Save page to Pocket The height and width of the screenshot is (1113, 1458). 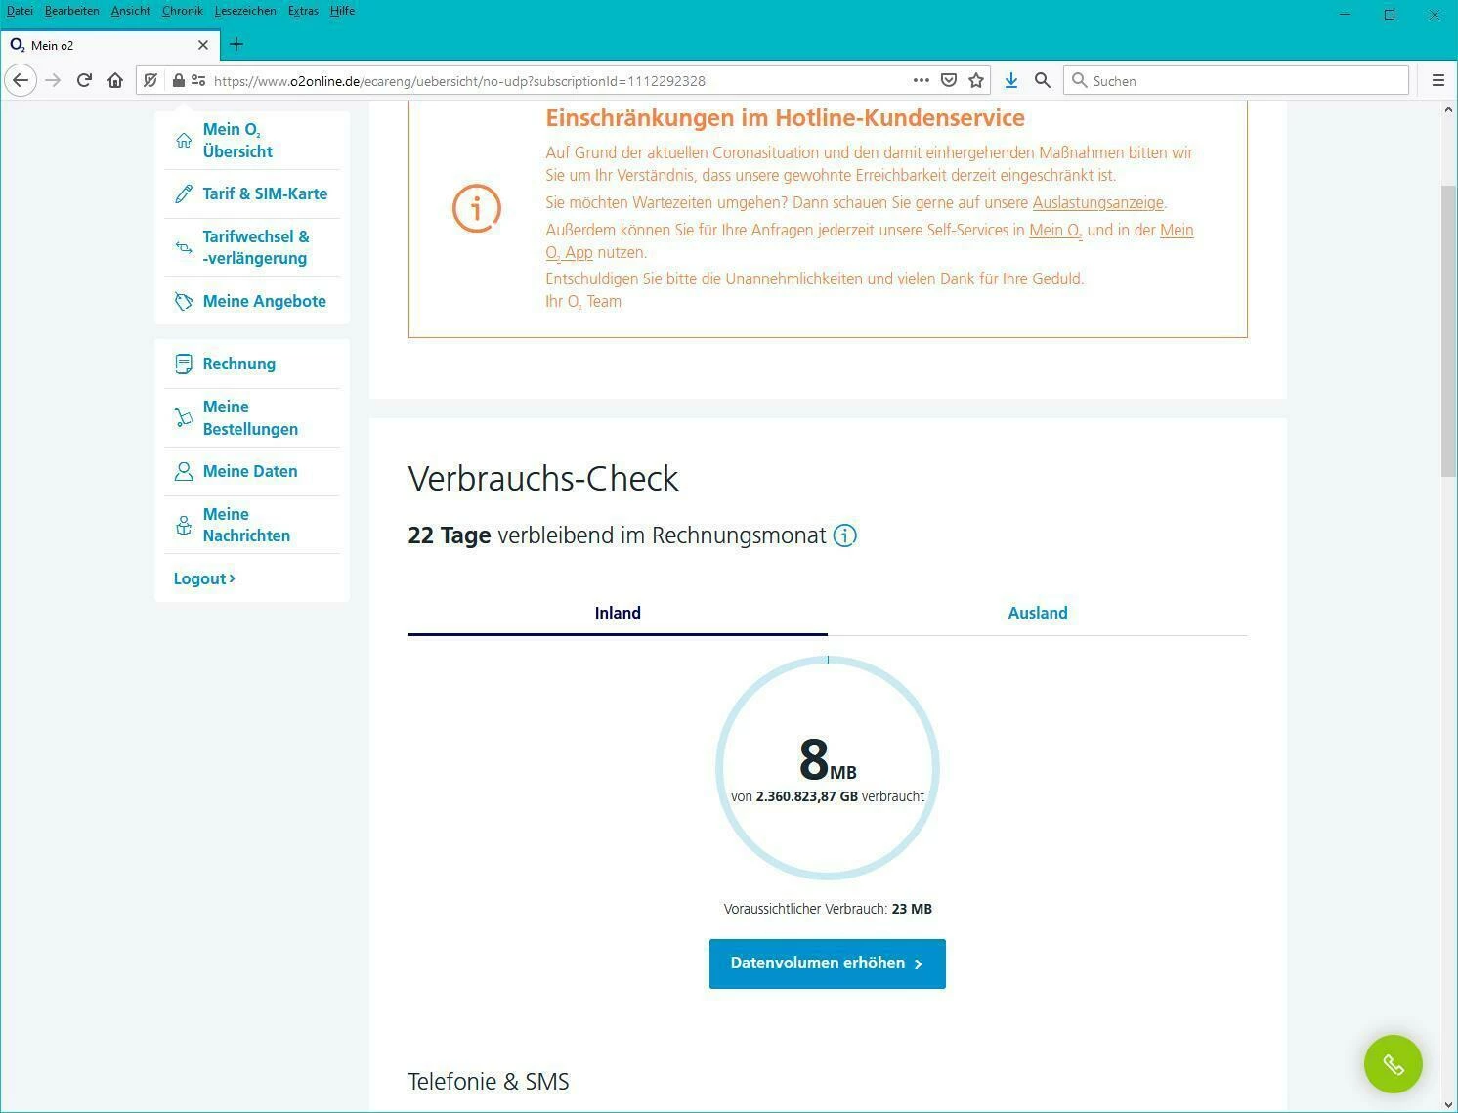click(x=948, y=80)
